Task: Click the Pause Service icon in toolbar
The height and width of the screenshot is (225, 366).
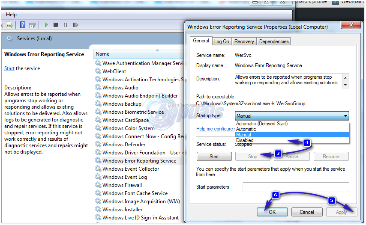Action: point(66,25)
